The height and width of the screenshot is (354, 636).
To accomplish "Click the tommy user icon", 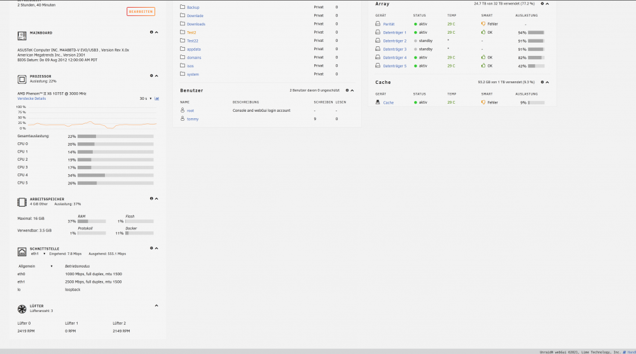I will pyautogui.click(x=183, y=118).
